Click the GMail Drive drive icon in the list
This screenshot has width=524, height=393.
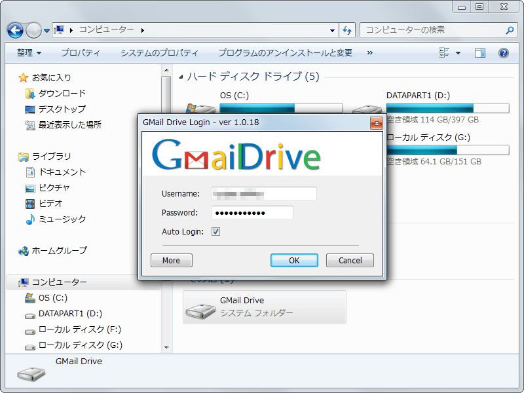pos(200,310)
